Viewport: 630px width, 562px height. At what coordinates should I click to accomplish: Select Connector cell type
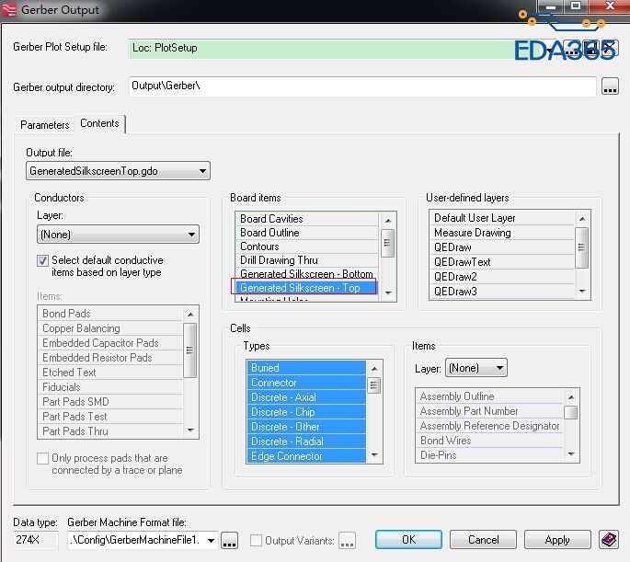[x=306, y=383]
